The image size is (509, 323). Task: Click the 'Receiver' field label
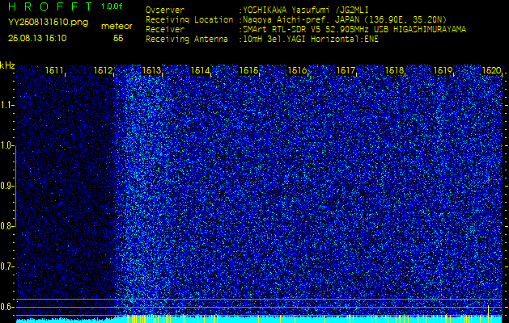coord(165,30)
